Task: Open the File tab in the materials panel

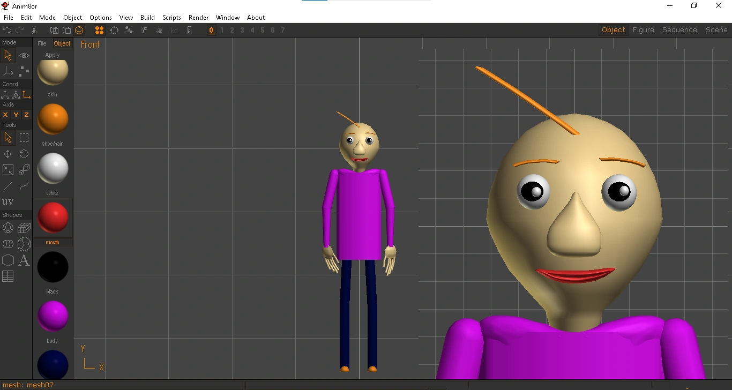Action: tap(41, 43)
